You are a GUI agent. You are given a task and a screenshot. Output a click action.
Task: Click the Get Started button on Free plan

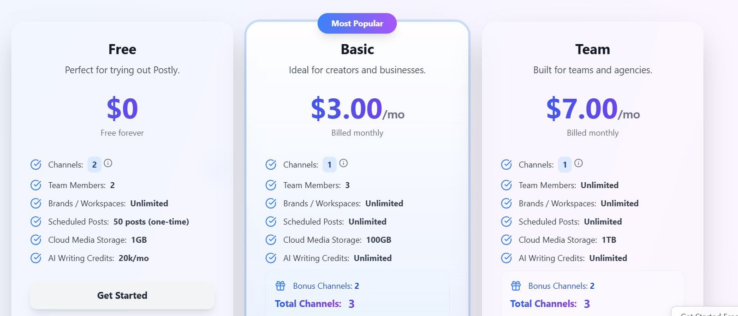(x=122, y=295)
